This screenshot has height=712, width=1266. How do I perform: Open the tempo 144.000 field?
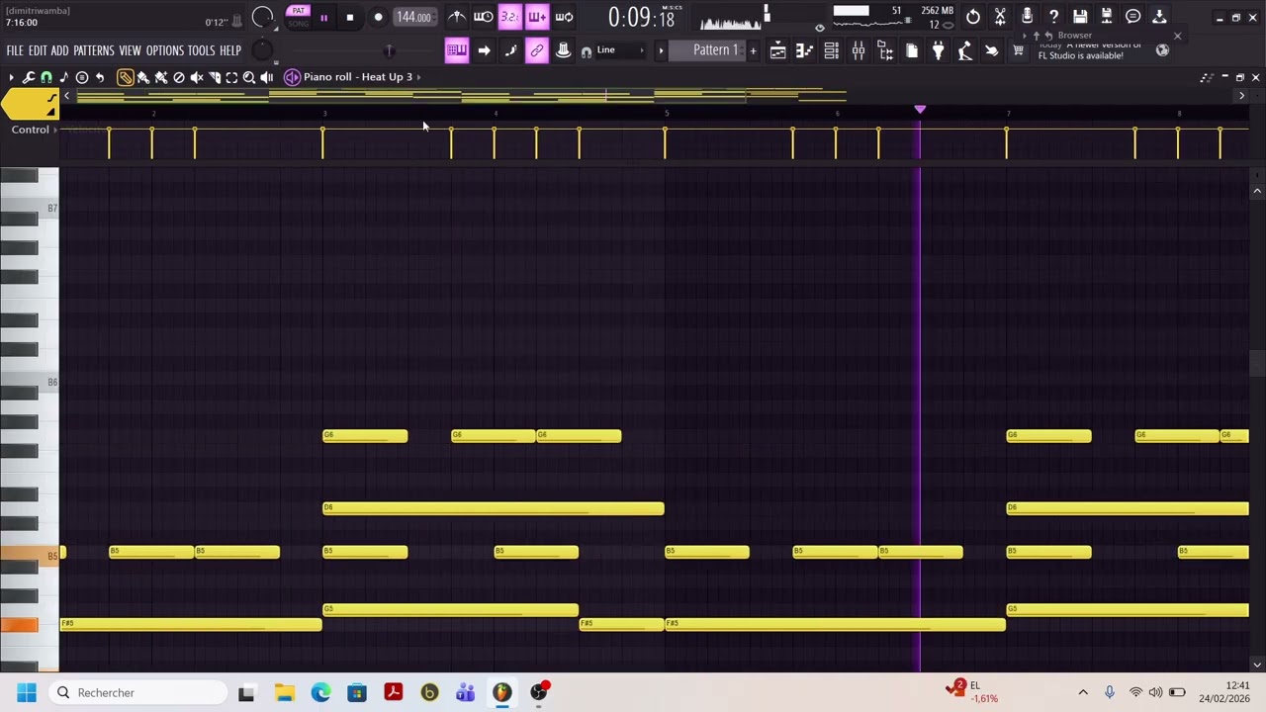click(x=413, y=17)
